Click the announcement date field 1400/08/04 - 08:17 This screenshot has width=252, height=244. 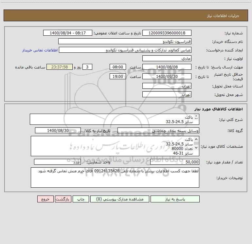(68, 33)
